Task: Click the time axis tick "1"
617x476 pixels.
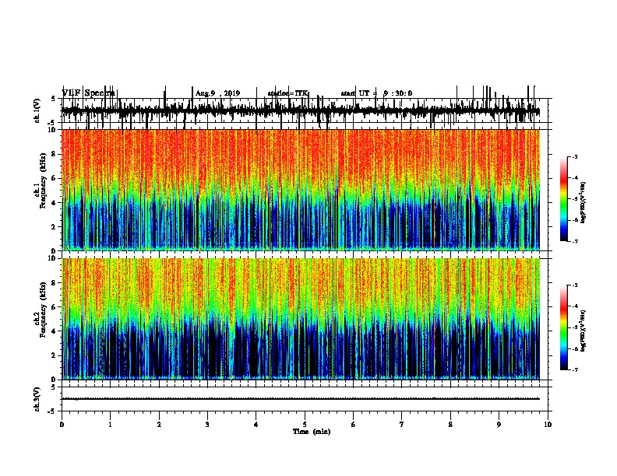Action: click(110, 425)
